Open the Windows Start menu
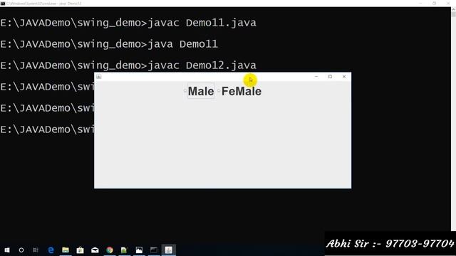456x256 pixels. coord(7,250)
